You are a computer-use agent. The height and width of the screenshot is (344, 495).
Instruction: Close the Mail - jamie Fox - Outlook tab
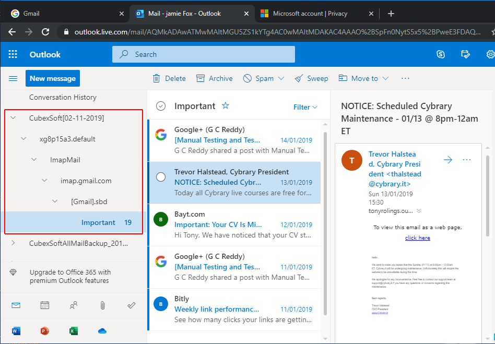[246, 14]
